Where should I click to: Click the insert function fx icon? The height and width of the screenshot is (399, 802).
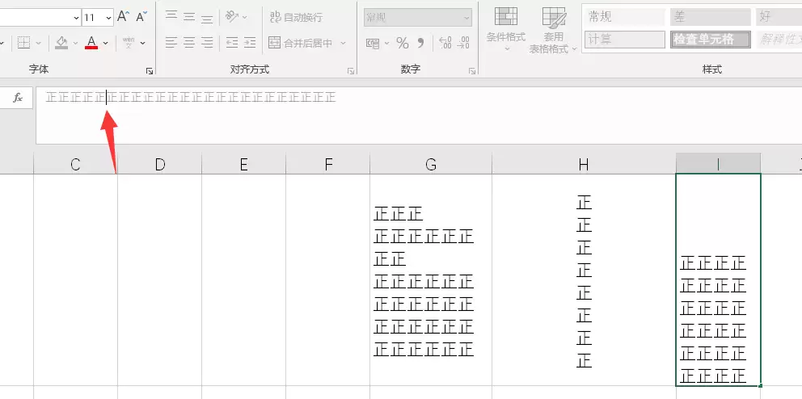coord(17,98)
